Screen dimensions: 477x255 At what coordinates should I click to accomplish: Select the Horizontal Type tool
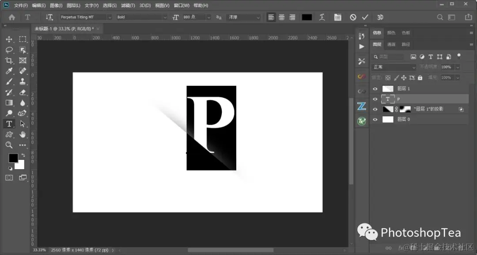[x=9, y=124]
